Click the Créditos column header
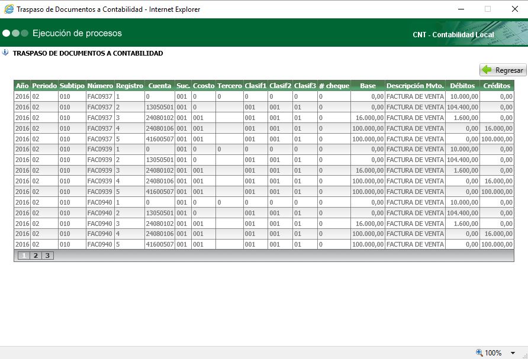The image size is (528, 359). [x=497, y=86]
